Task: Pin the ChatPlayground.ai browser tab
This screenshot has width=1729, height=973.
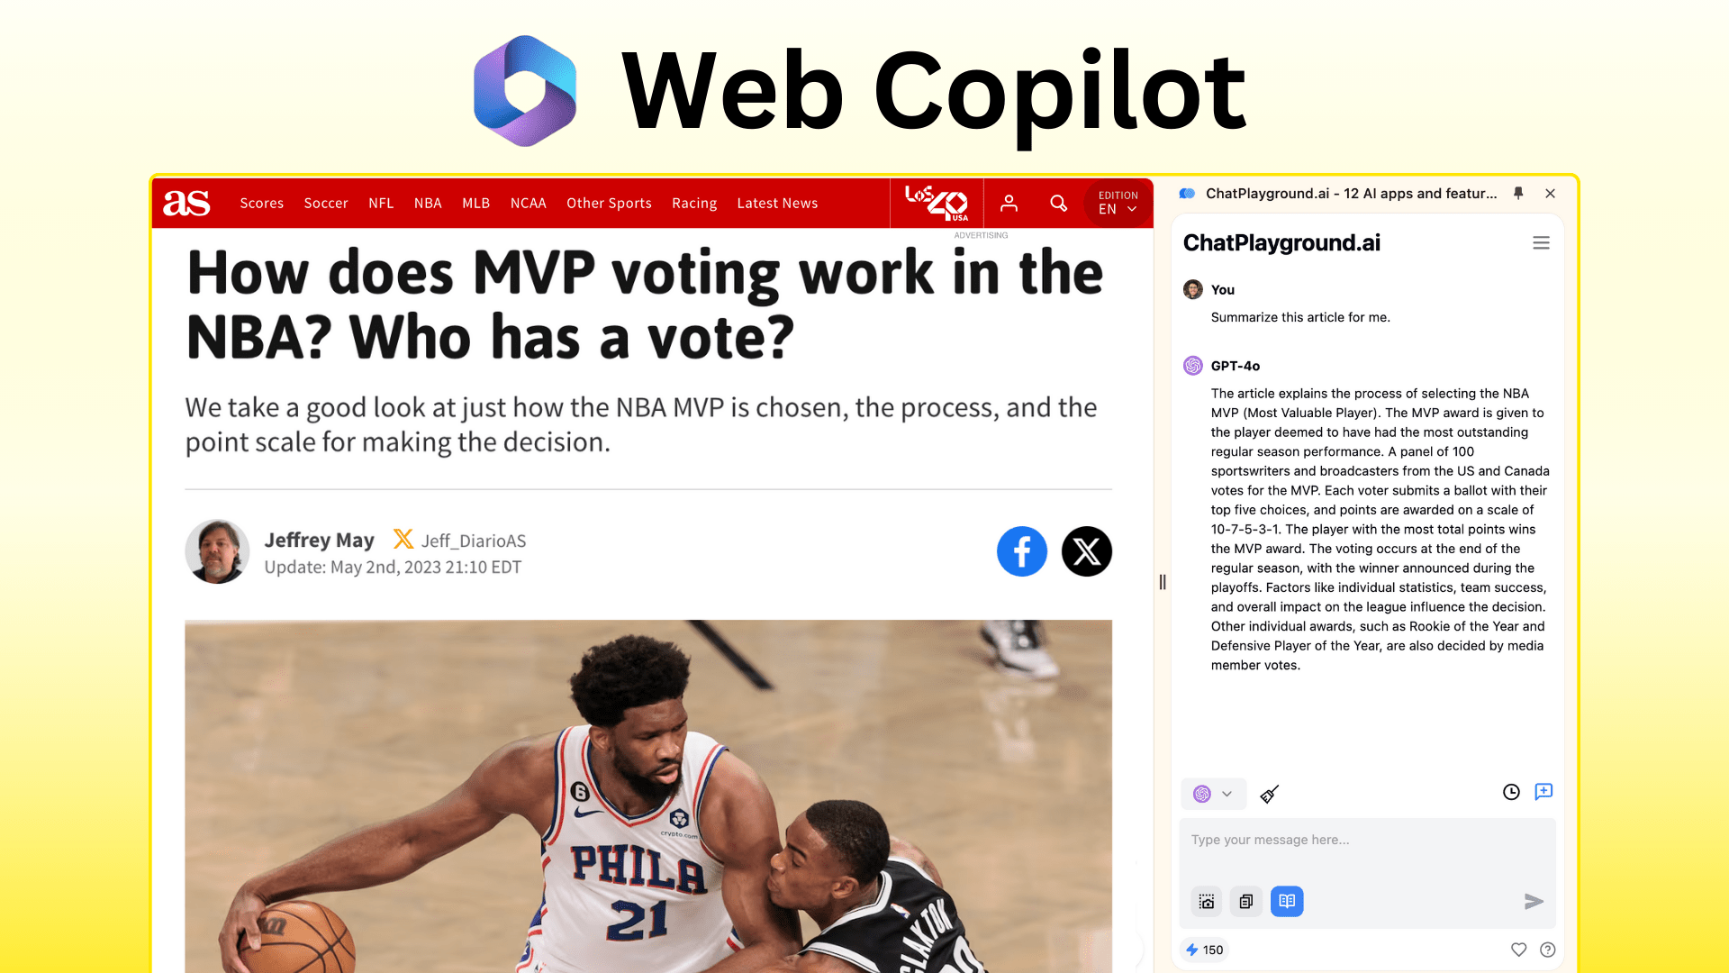Action: tap(1517, 193)
